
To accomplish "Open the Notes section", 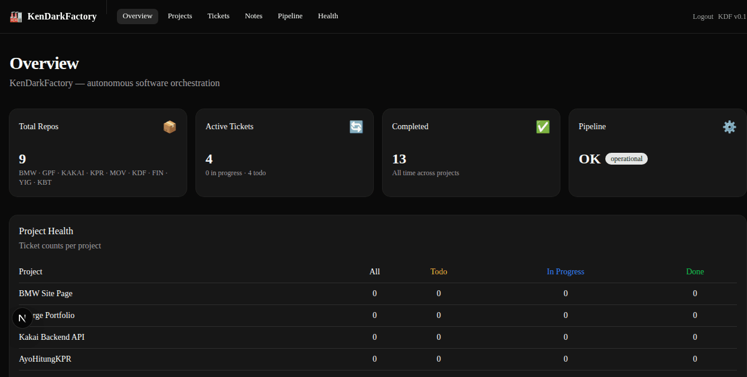I will pos(253,17).
